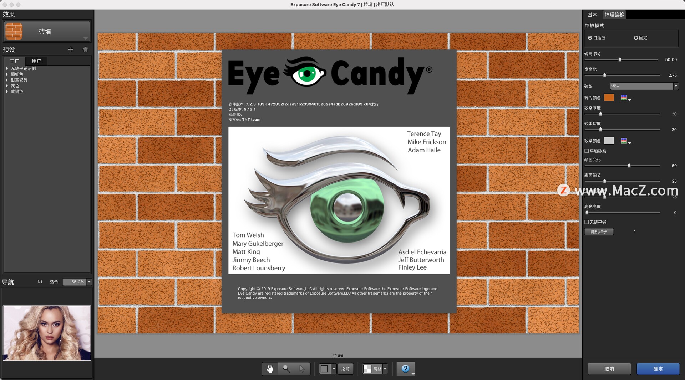Enable the 无缝平铺 checkbox

click(587, 222)
